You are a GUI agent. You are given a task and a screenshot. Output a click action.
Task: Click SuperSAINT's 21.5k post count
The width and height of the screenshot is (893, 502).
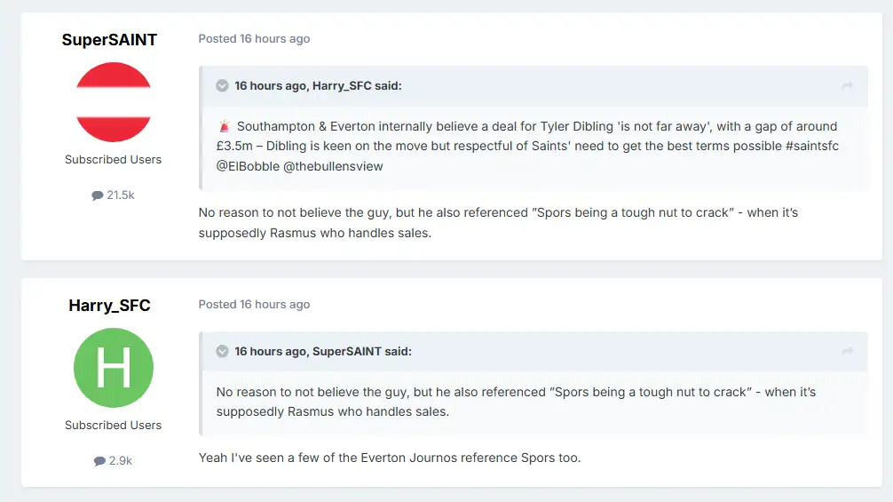tap(120, 195)
